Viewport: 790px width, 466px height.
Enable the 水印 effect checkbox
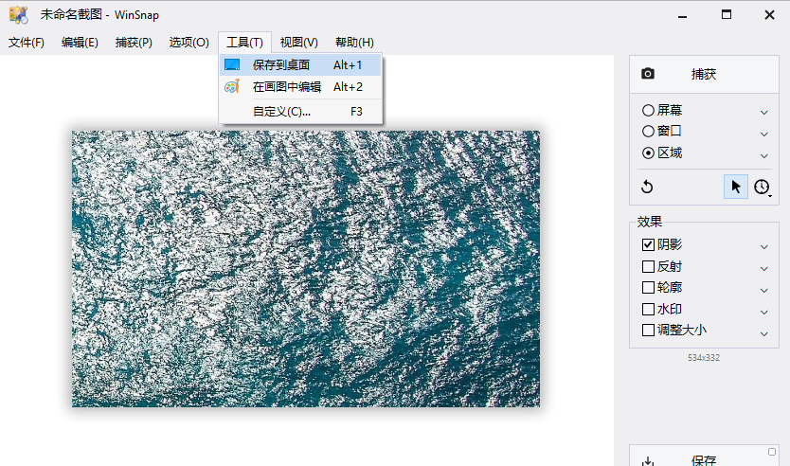[x=649, y=309]
